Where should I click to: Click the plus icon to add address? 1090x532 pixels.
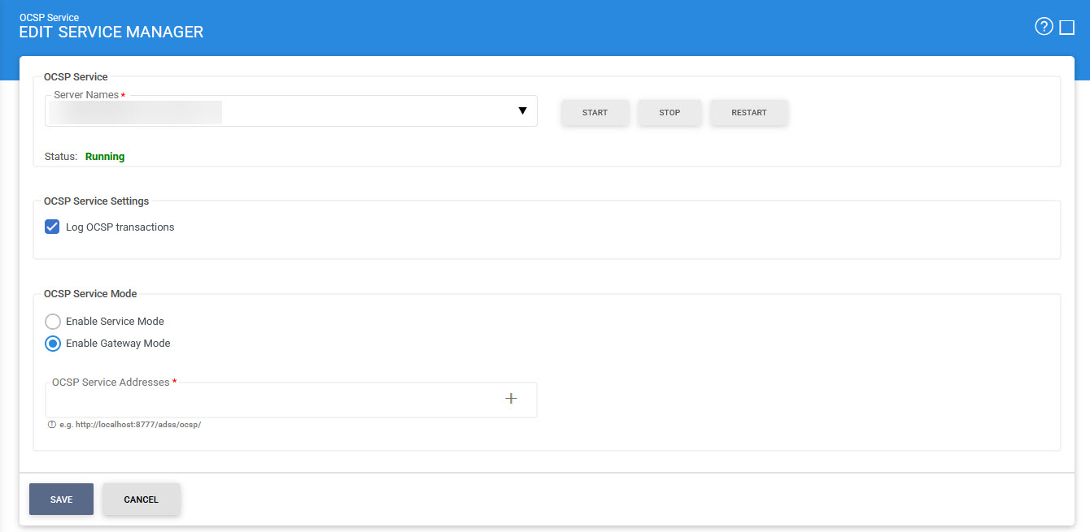pos(511,398)
